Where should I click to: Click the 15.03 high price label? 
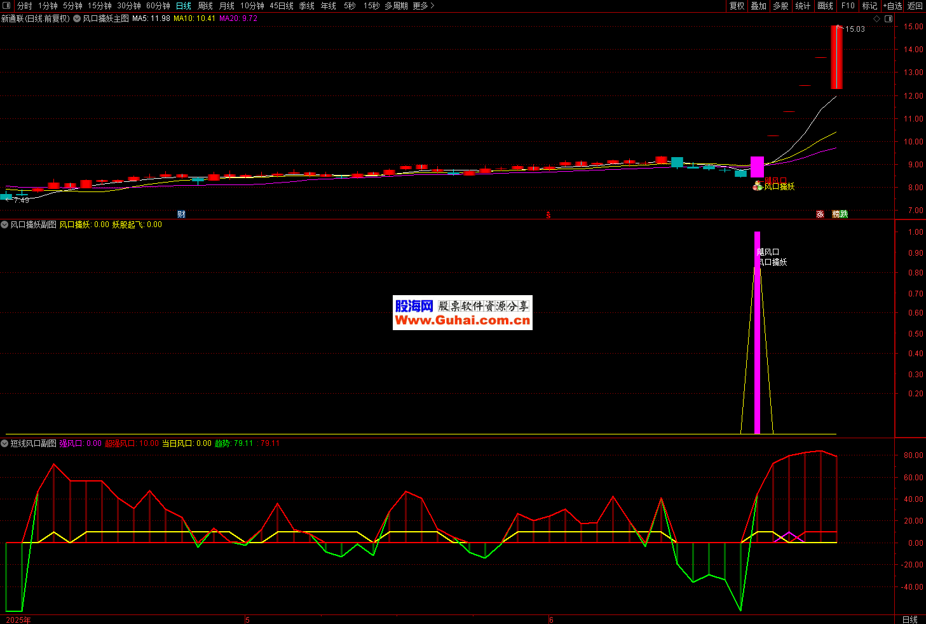(x=855, y=29)
